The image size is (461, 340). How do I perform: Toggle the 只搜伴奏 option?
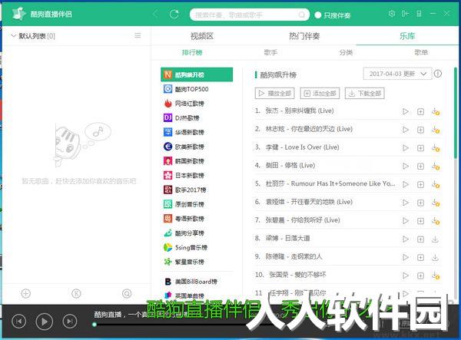[x=318, y=15]
